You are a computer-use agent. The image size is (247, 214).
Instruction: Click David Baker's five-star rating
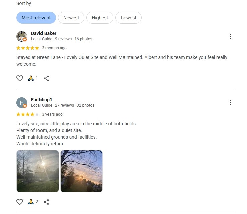click(28, 48)
